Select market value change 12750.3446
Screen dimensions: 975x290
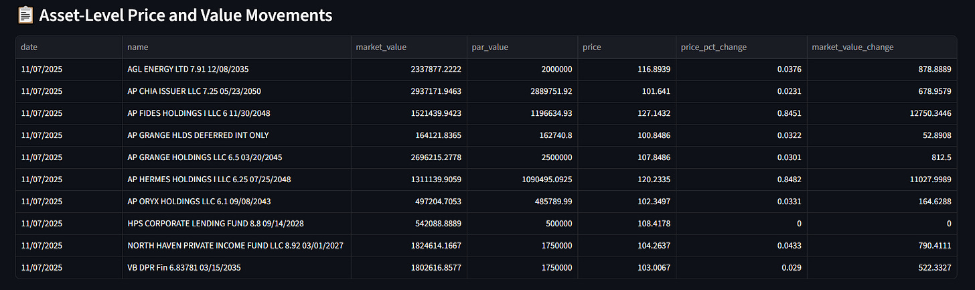(882, 113)
